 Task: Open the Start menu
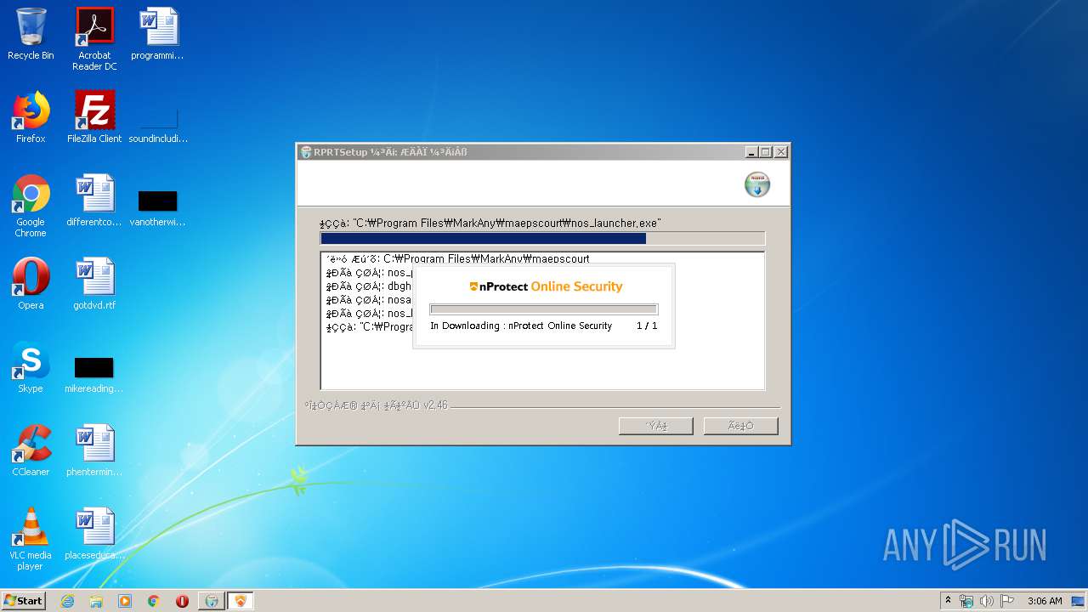click(24, 601)
